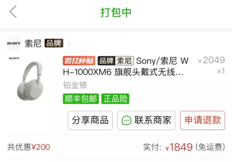Select the 铂金银 color variant text
The width and height of the screenshot is (232, 162).
click(75, 85)
